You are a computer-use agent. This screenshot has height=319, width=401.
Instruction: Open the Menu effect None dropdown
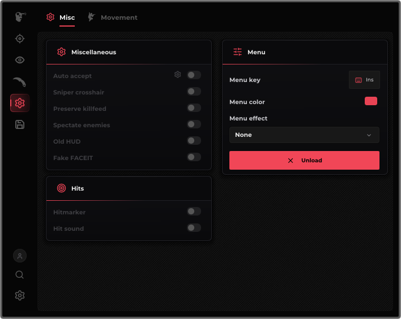pos(304,135)
